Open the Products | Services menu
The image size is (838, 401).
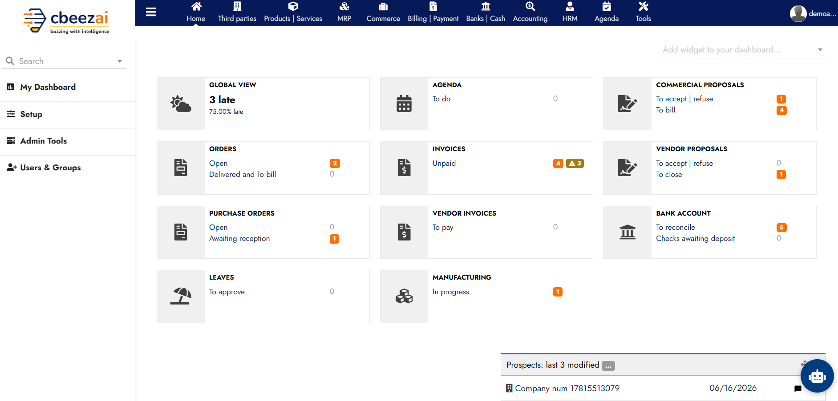tap(293, 12)
